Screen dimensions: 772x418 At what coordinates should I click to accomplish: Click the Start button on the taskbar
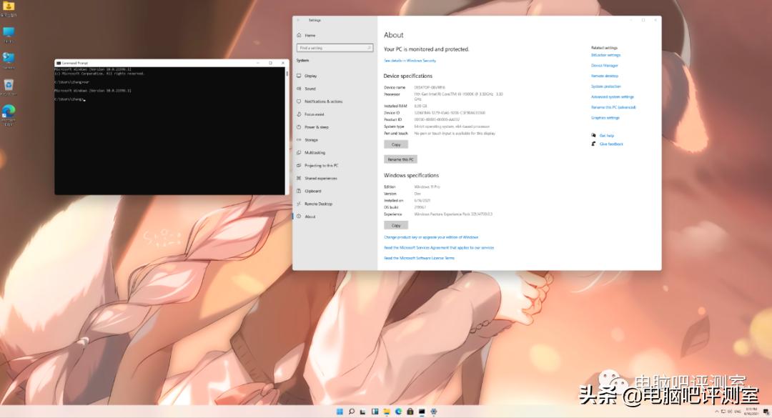[340, 411]
